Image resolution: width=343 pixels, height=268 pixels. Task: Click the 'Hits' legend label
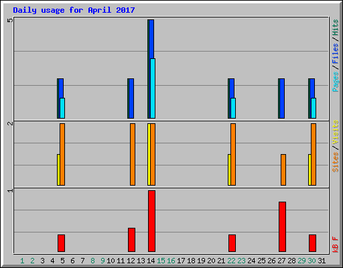coord(335,27)
